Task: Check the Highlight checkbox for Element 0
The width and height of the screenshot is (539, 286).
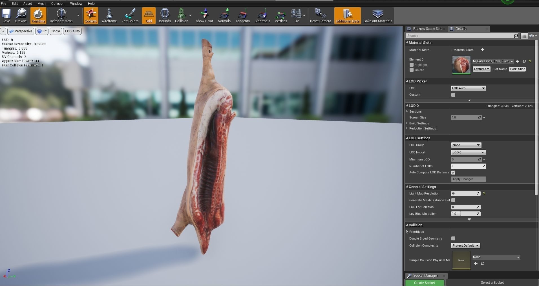Action: 412,65
